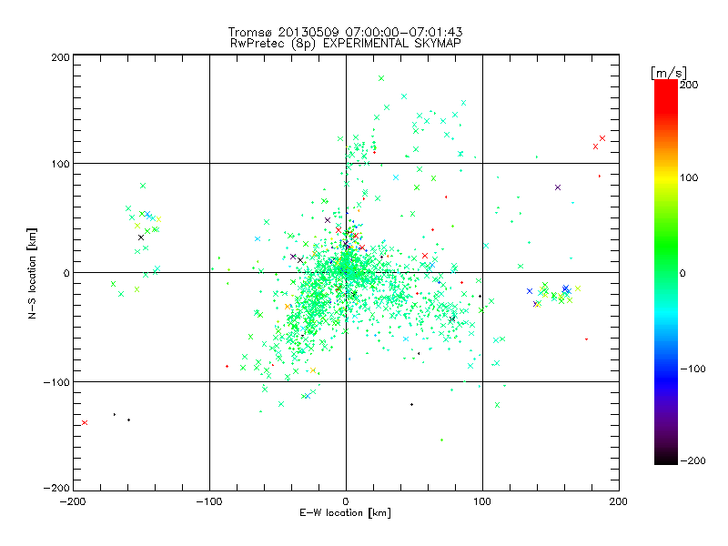Click the yellow band of the colorbar near 100

[666, 177]
